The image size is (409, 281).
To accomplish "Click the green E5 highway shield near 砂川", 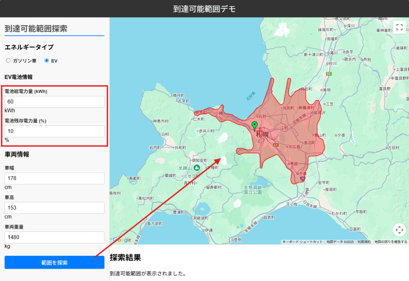I will click(329, 74).
